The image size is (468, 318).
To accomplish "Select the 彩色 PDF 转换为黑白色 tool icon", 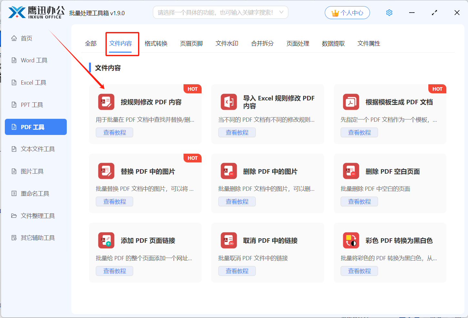I will click(351, 241).
